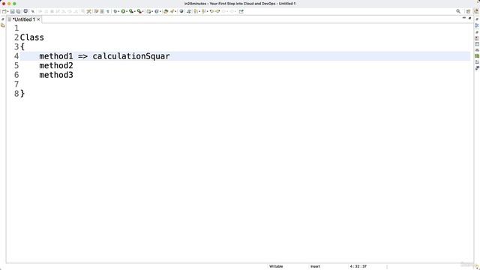Viewport: 480px width, 270px height.
Task: Click method3 text on line 6
Action: coord(56,75)
